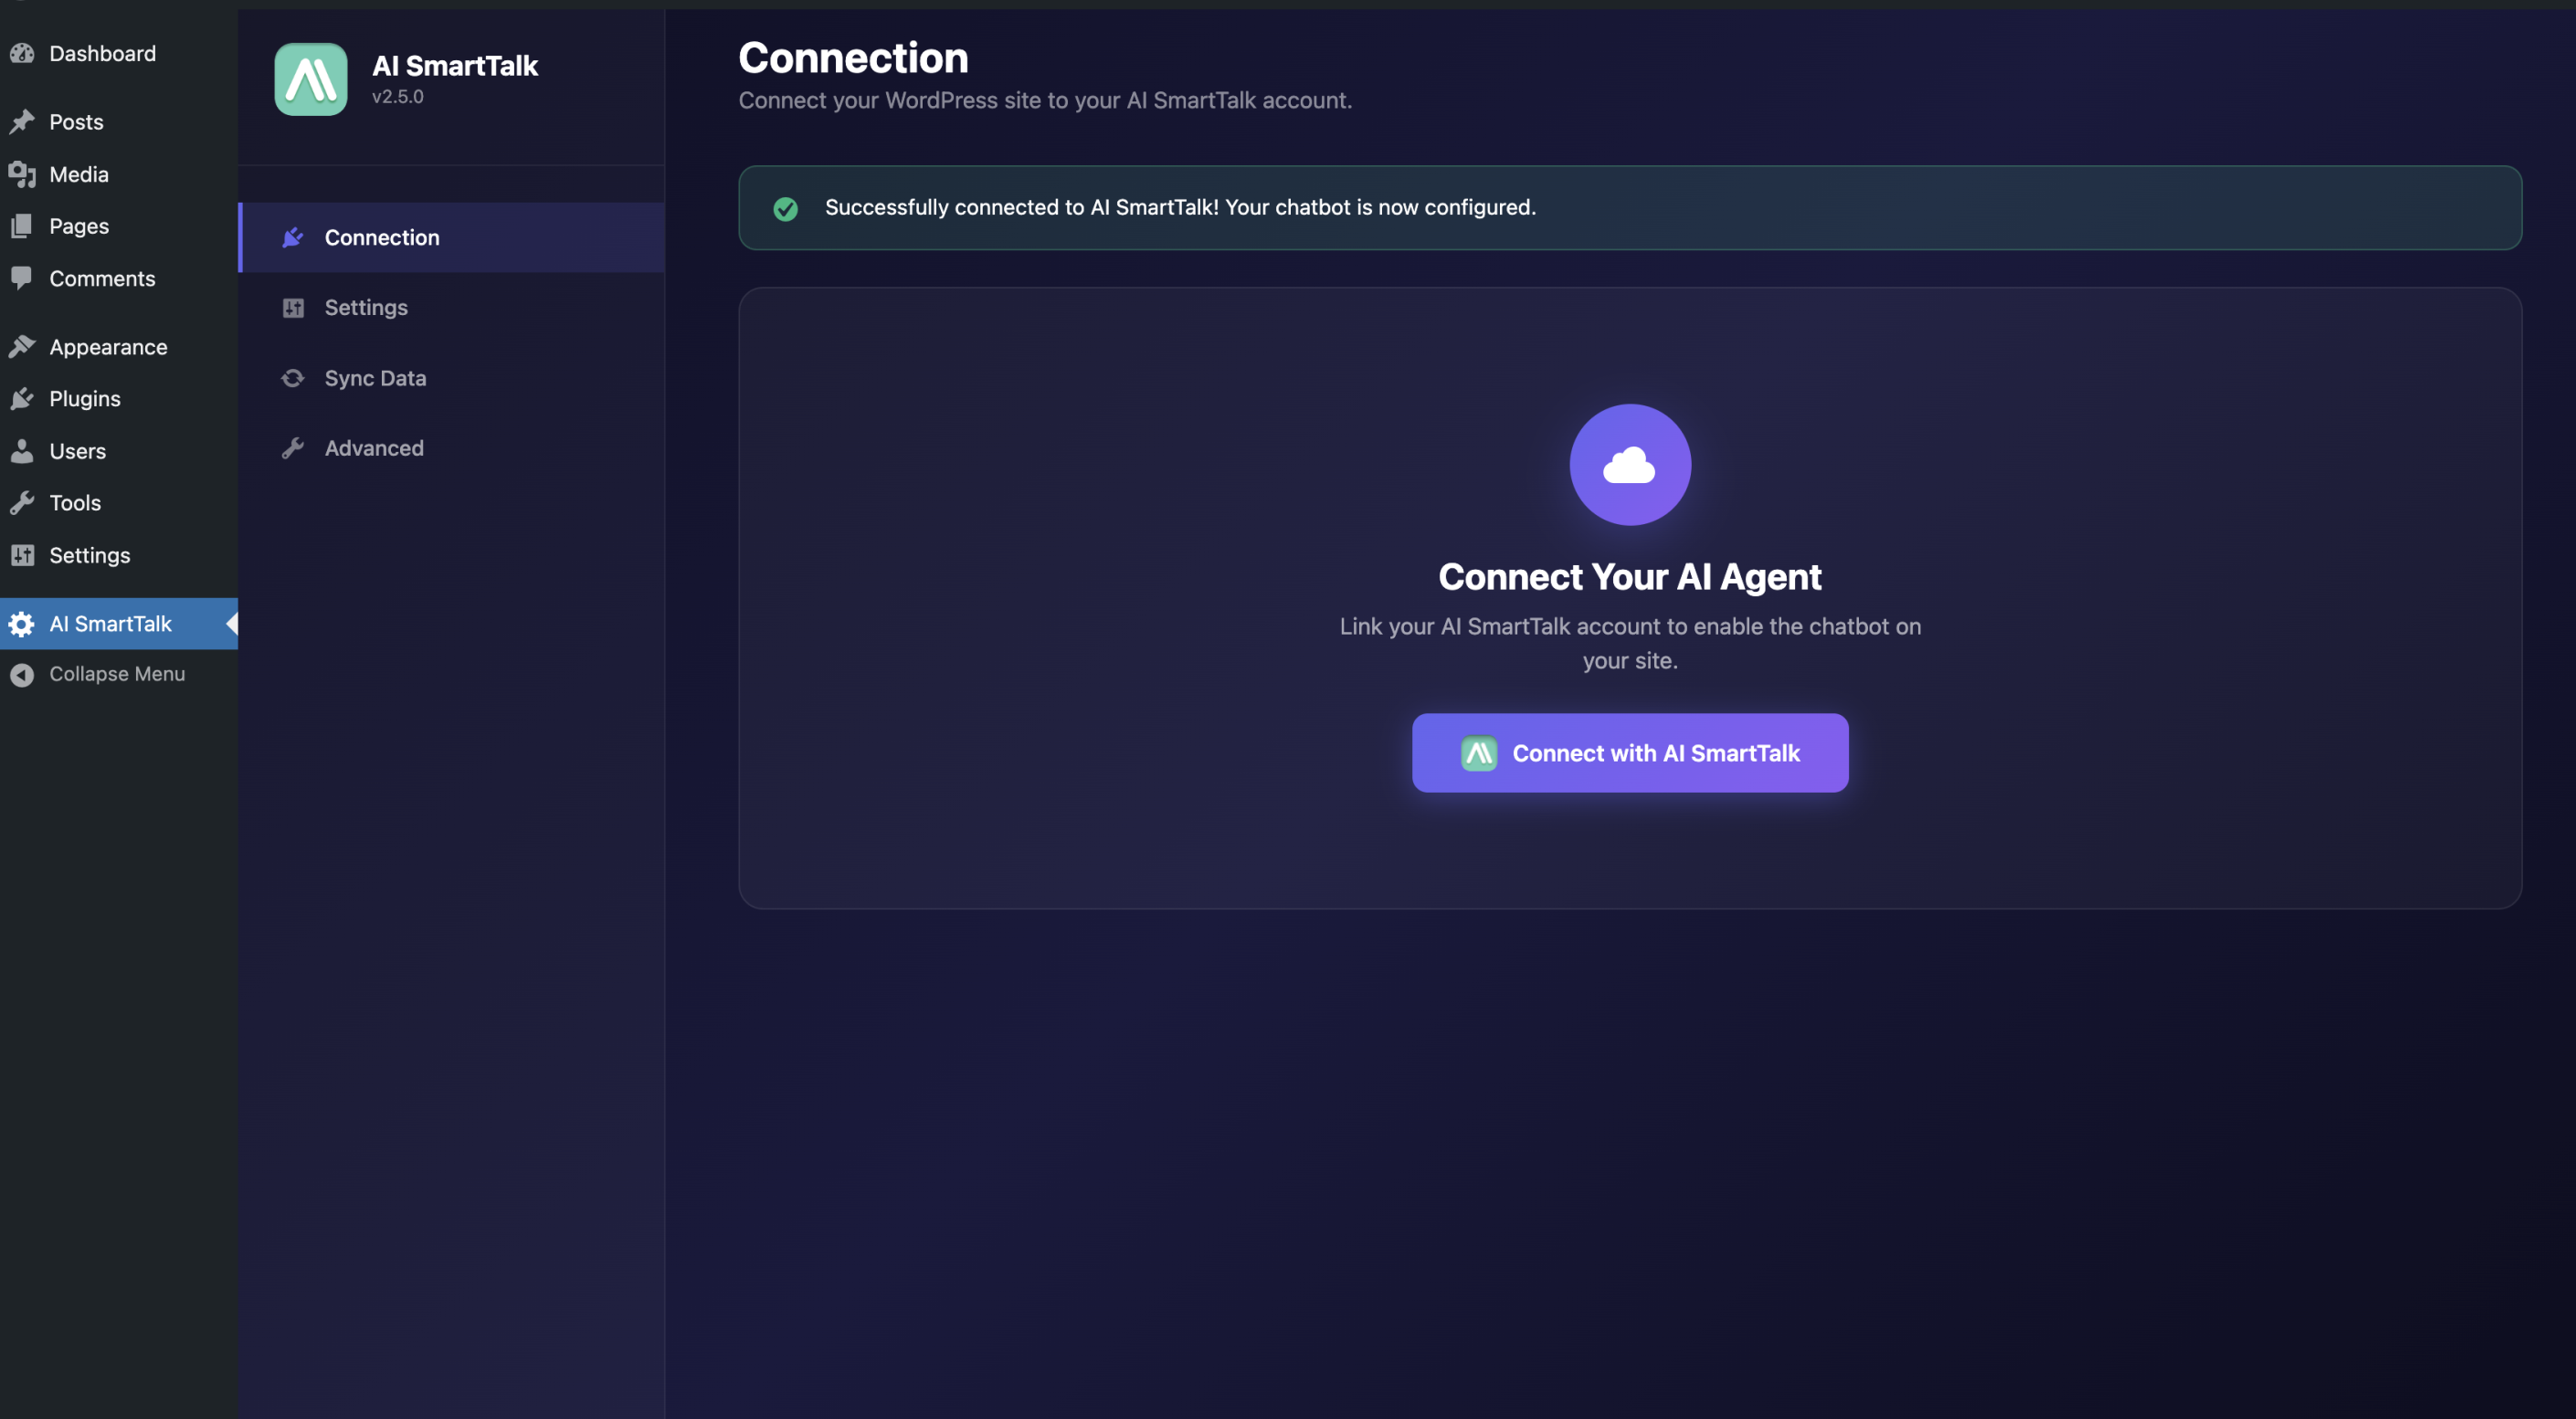Click the Comments speech bubble icon
Viewport: 2576px width, 1419px height.
coord(22,278)
